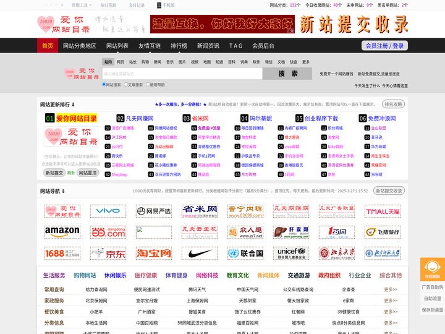Screen dimensions: 445x334
Task: Expand 更多>> in the 家政服务 row
Action: tap(391, 301)
